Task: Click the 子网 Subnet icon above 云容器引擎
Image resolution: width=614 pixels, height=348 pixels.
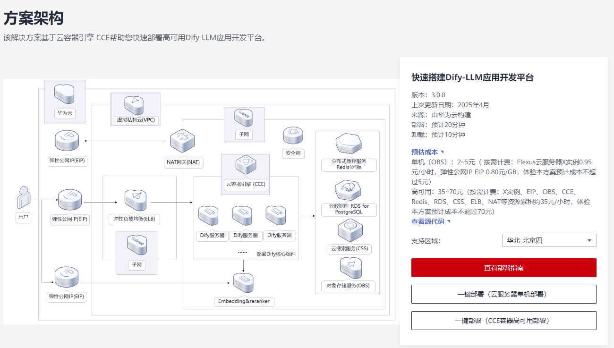Action: point(244,118)
